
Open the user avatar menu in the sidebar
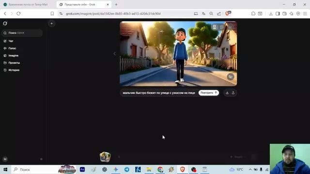click(x=5, y=159)
